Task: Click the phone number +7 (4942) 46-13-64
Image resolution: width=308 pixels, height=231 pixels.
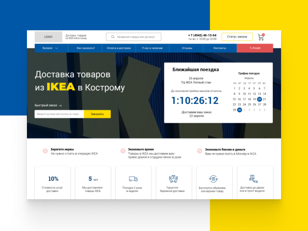Action: (202, 35)
